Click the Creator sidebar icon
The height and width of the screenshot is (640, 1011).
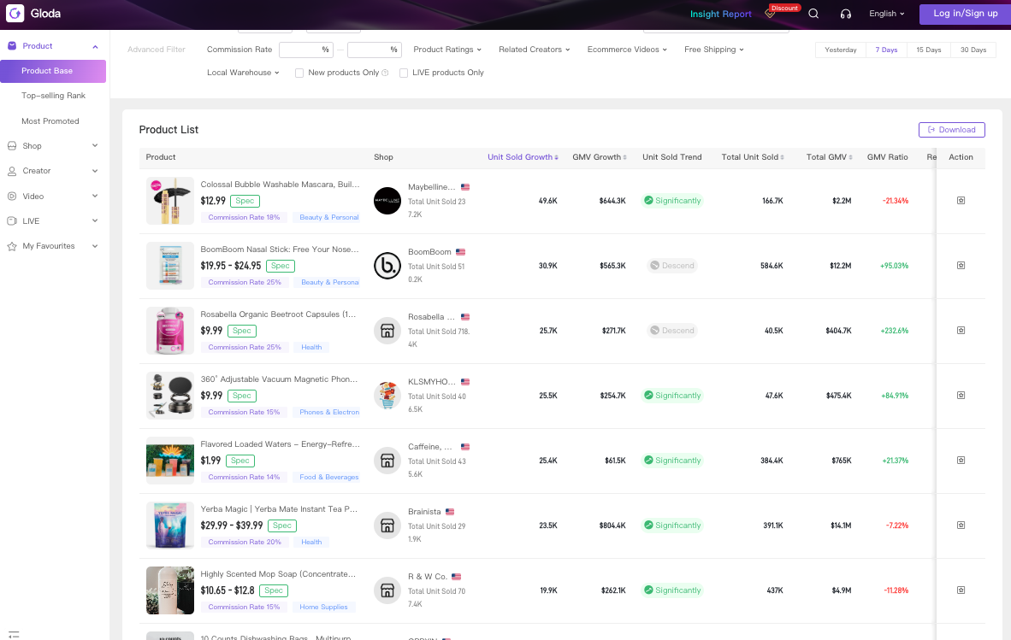click(12, 171)
